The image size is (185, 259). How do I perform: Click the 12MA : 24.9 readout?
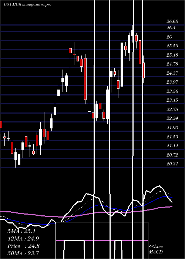pos(23,239)
